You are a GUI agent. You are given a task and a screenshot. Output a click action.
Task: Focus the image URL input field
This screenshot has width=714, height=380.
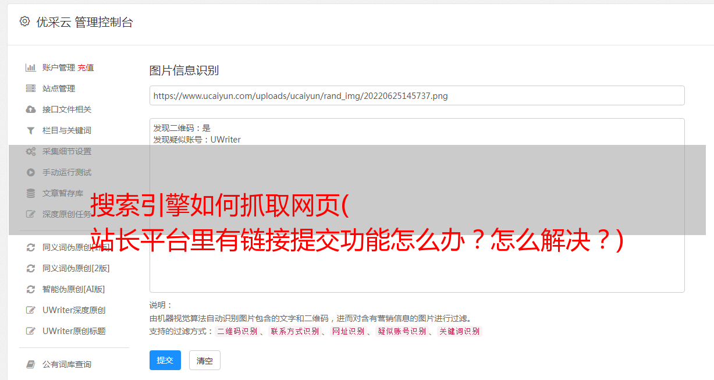417,95
